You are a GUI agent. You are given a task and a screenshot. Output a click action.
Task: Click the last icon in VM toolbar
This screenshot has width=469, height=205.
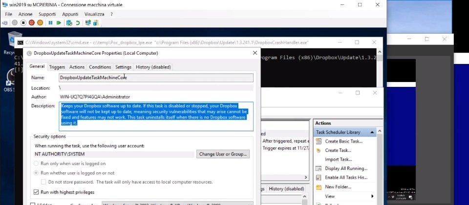96,23
